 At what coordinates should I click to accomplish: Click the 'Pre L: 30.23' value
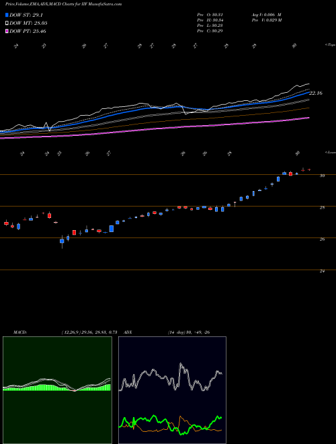210,25
